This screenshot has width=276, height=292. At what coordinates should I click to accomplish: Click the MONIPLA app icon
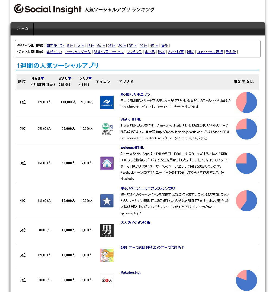tap(107, 102)
